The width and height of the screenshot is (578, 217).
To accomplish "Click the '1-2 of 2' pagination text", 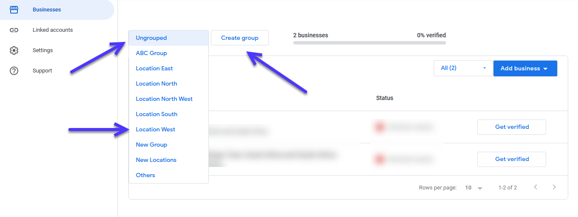I will [508, 187].
